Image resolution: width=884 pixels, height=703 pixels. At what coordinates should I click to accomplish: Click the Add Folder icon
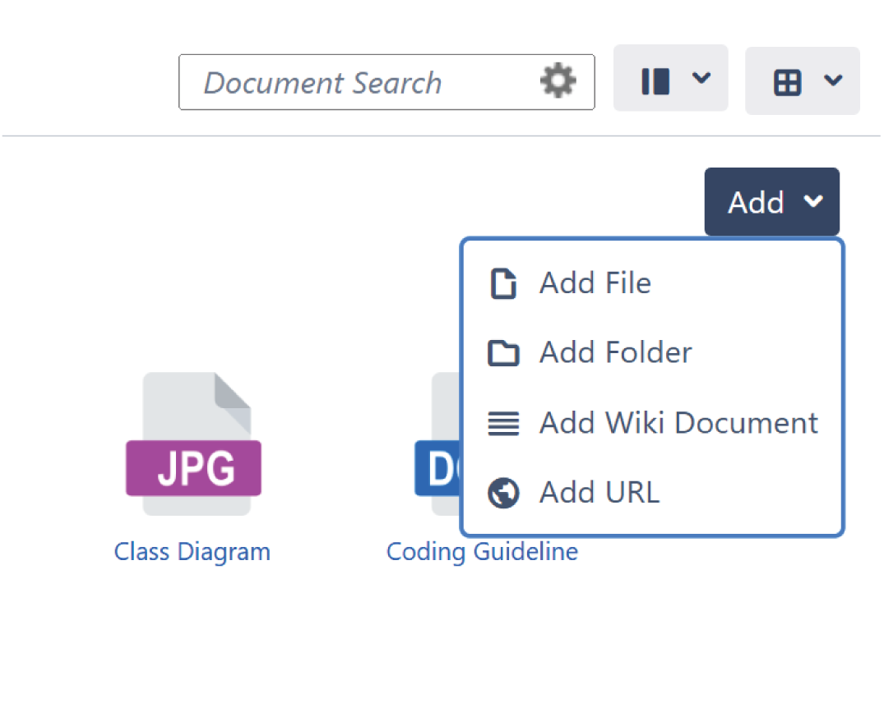click(502, 353)
